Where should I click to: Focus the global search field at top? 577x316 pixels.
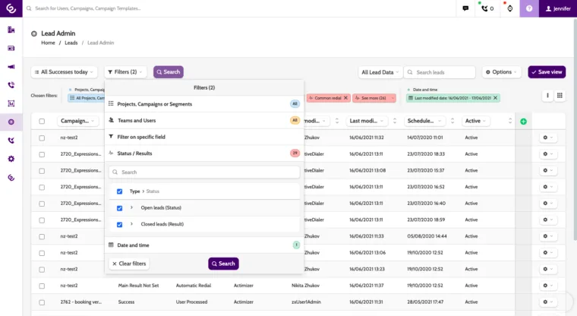(x=239, y=8)
